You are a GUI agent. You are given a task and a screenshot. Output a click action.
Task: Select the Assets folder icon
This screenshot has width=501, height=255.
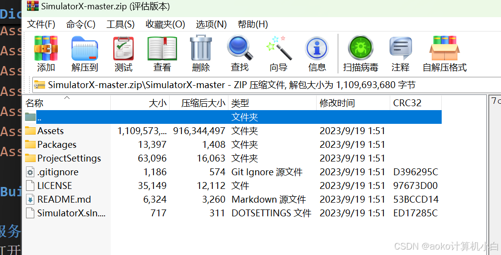coord(30,131)
